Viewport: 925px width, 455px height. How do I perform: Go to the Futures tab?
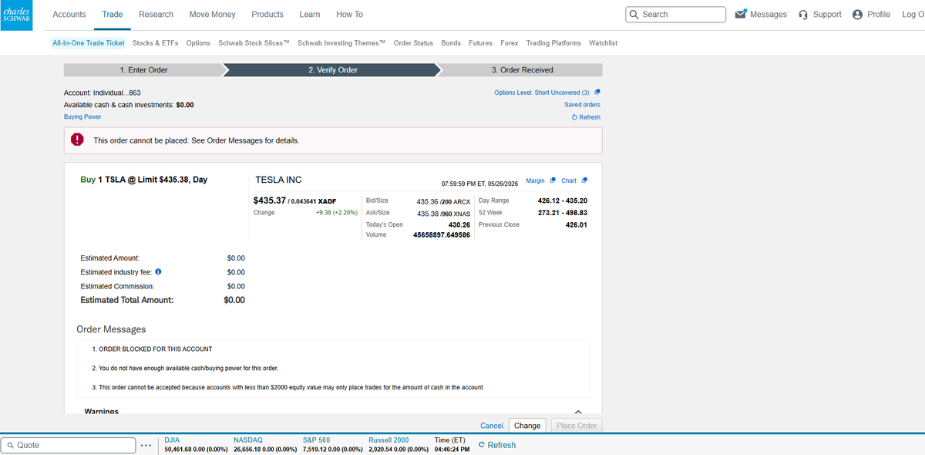tap(481, 43)
